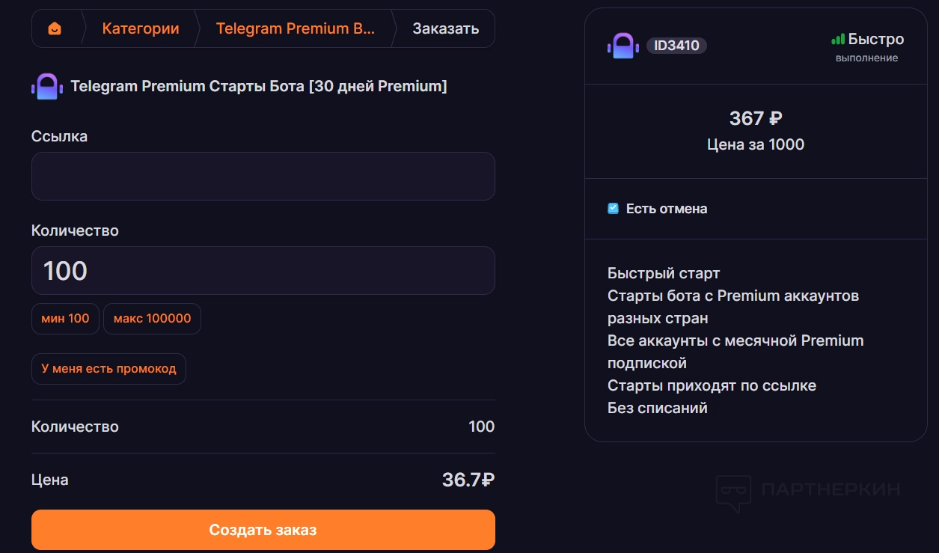Click the green signal bars speed icon
Screen dimensions: 939x553
838,40
